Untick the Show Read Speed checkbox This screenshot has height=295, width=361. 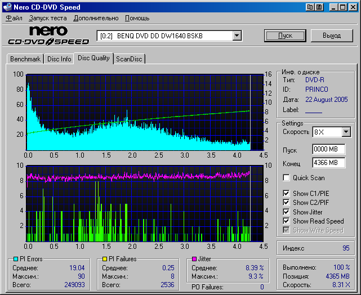(x=287, y=221)
